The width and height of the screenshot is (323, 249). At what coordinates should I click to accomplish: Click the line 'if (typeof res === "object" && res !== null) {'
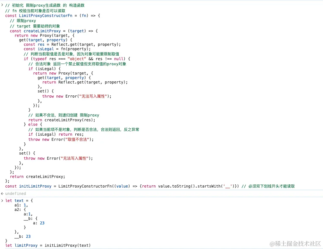(x=77, y=59)
